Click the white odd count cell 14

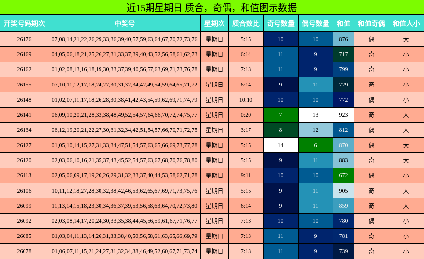point(281,145)
